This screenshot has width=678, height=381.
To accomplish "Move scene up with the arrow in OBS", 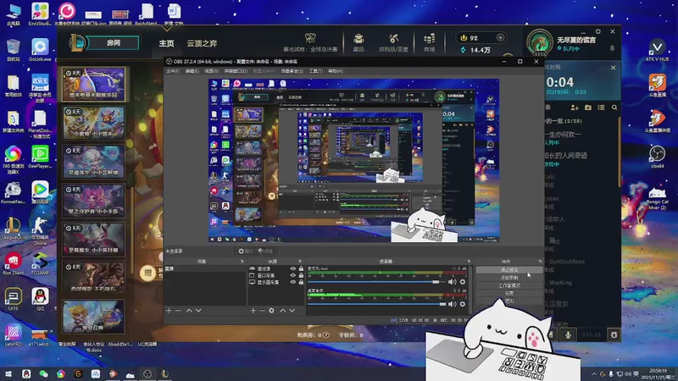I will [x=189, y=311].
